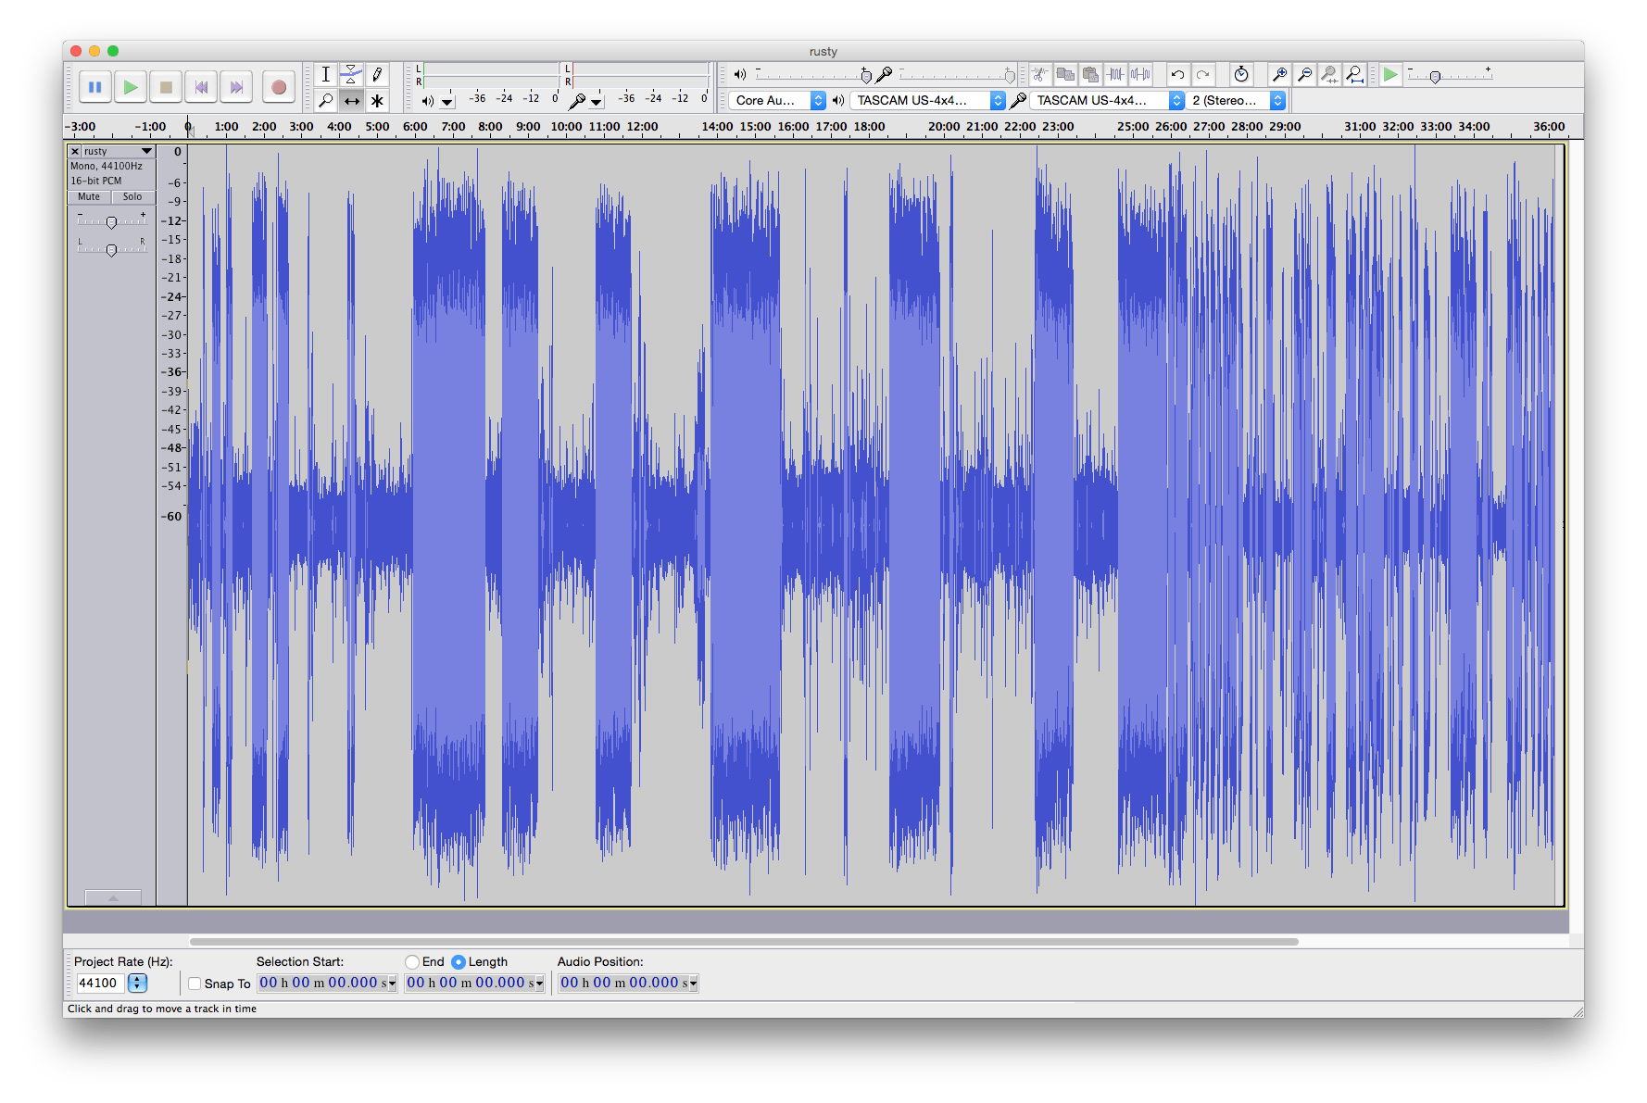
Task: Click the -36 value on dB scale
Action: [x=172, y=372]
